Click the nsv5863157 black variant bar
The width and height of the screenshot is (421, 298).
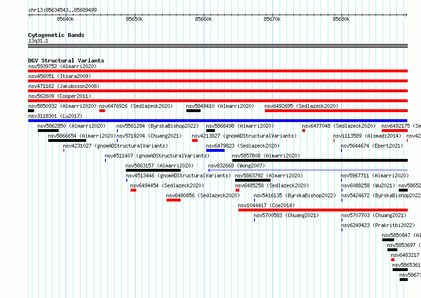(153, 170)
